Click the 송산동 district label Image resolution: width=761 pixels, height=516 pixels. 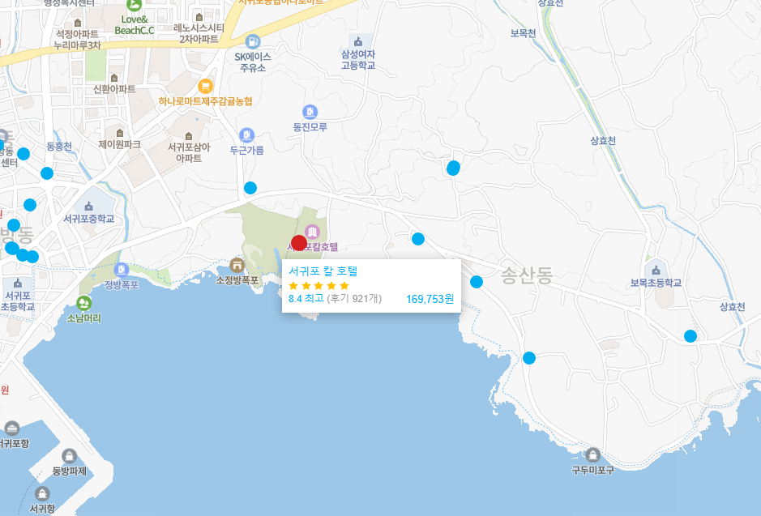click(527, 275)
